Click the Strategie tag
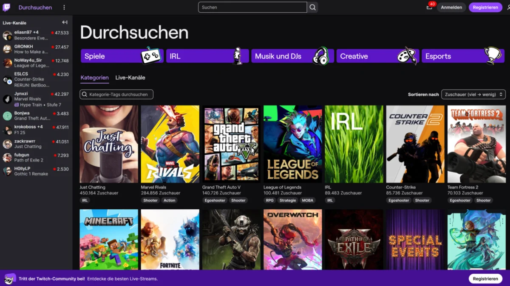The width and height of the screenshot is (510, 286). point(288,200)
